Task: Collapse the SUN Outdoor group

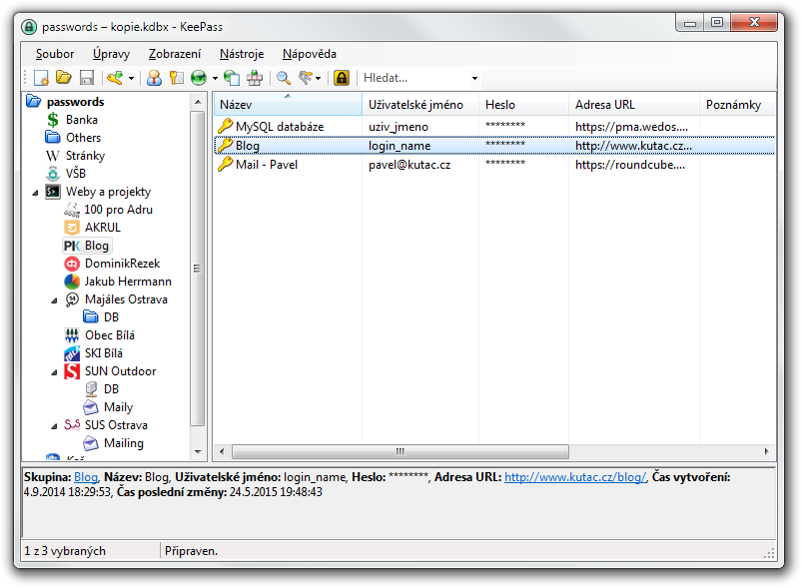Action: tap(54, 372)
